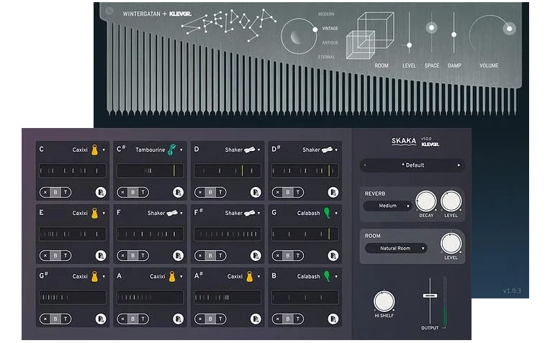Toggle the T button on pad D#
Image resolution: width=550 pixels, height=343 pixels.
(x=298, y=192)
